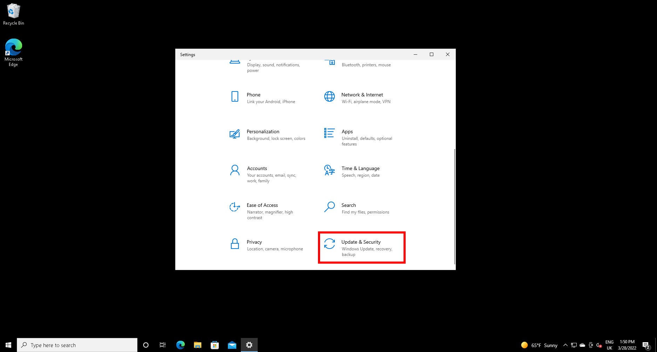Click the Update & Security arrows icon

point(330,244)
